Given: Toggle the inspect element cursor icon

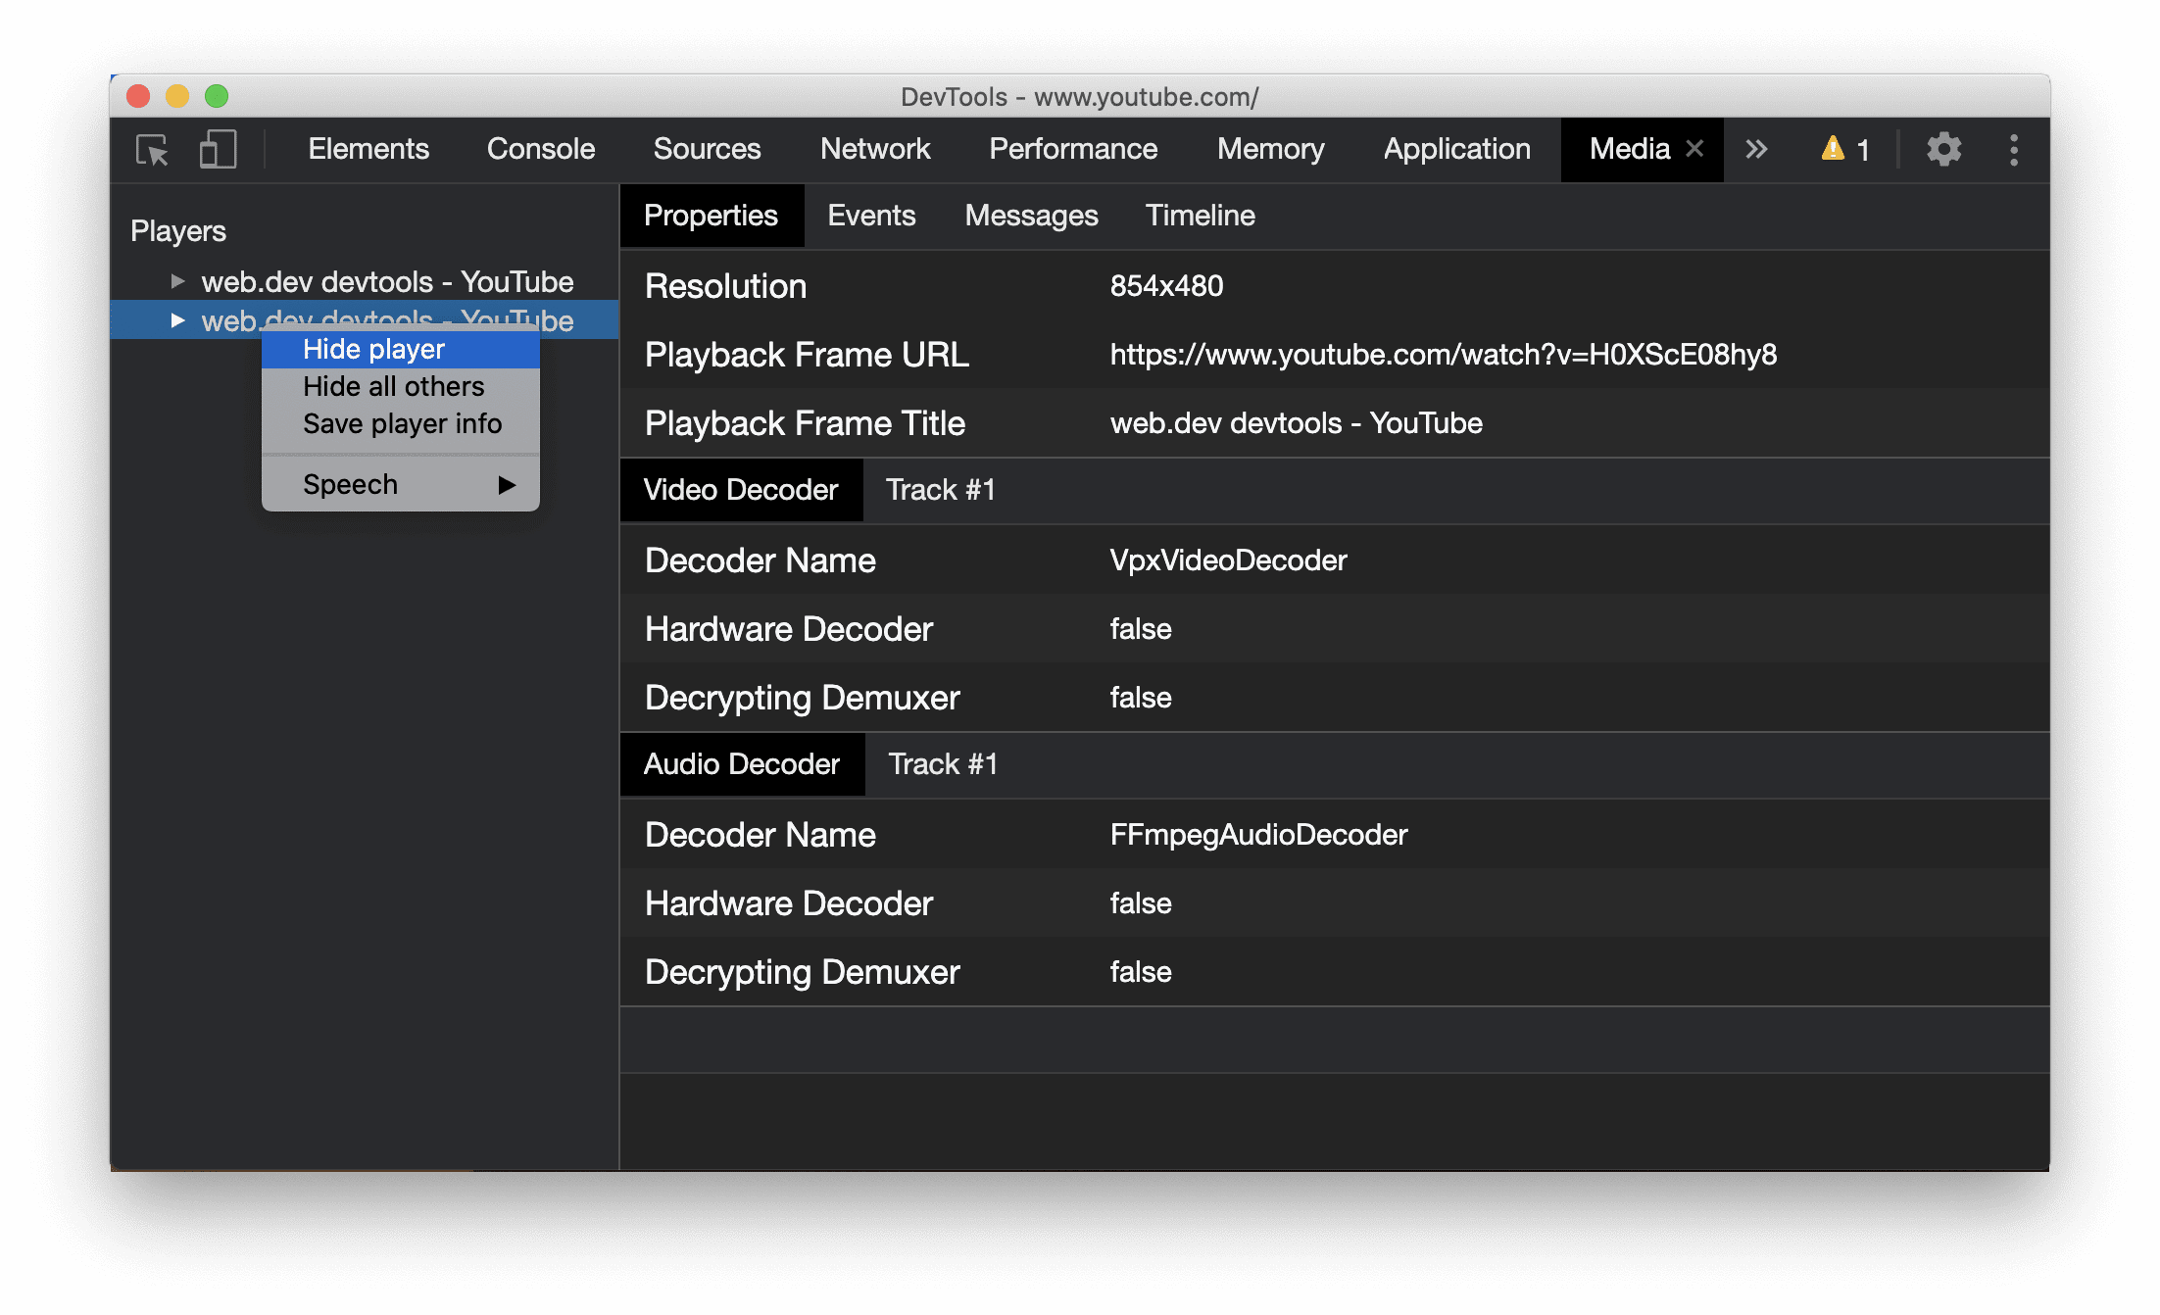Looking at the screenshot, I should click(154, 148).
